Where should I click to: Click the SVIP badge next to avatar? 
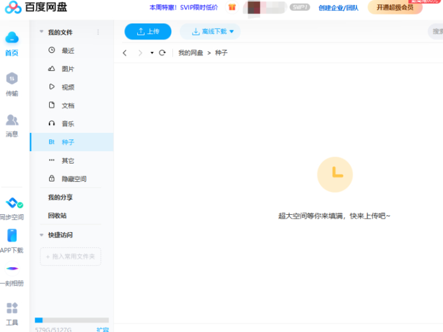(x=300, y=7)
